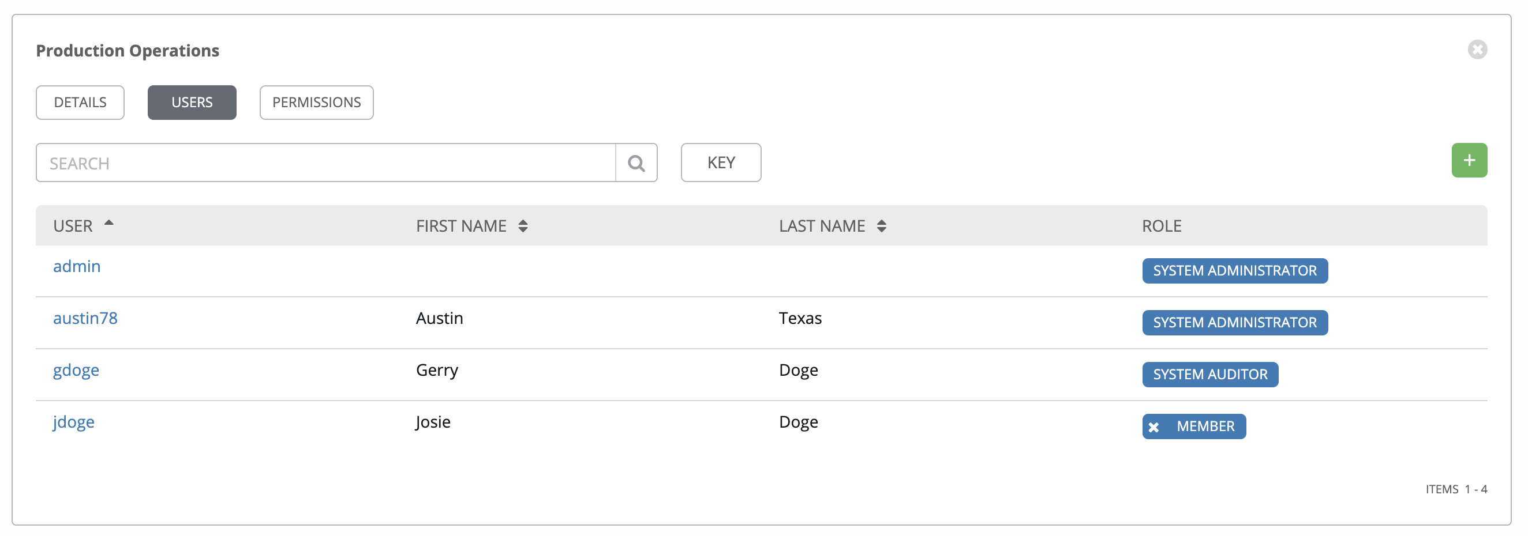This screenshot has height=536, width=1528.
Task: Remove jdoge's Member role using x icon
Action: (x=1154, y=427)
